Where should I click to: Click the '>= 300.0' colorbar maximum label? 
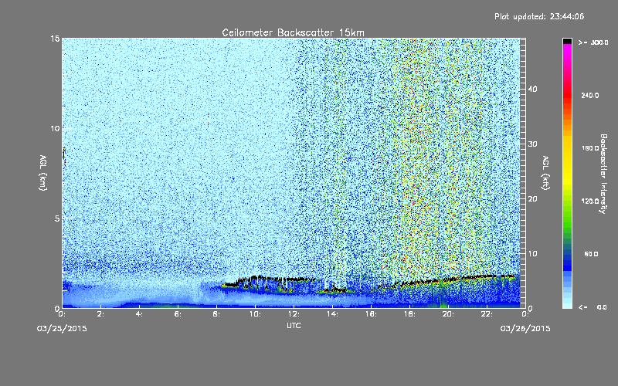(593, 42)
